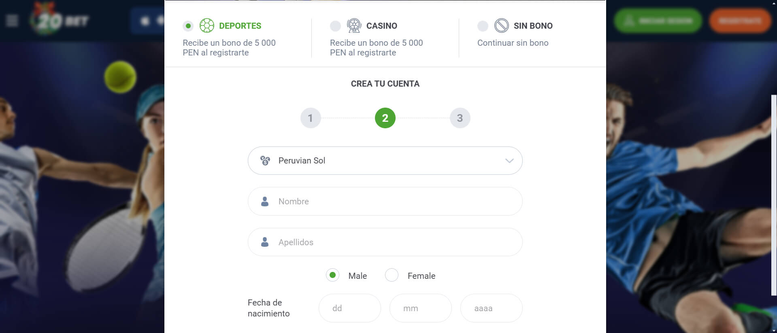Click the person icon beside Nombre
The image size is (777, 333).
pyautogui.click(x=265, y=201)
